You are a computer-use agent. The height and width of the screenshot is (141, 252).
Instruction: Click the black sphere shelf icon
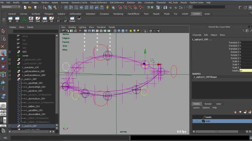tap(79, 18)
